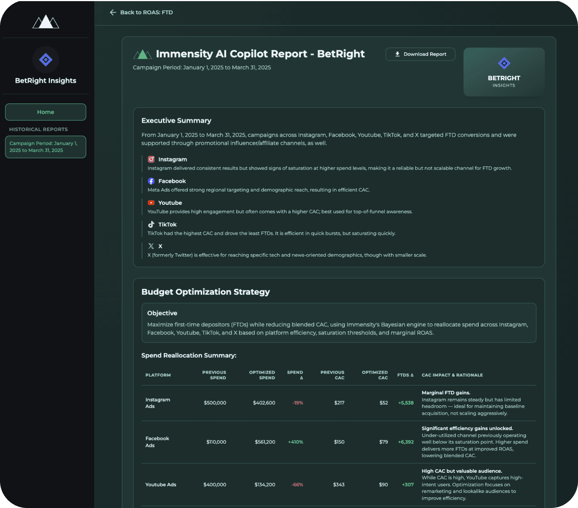This screenshot has width=578, height=508.
Task: Click the $500,000 previous spend value
Action: click(x=215, y=403)
